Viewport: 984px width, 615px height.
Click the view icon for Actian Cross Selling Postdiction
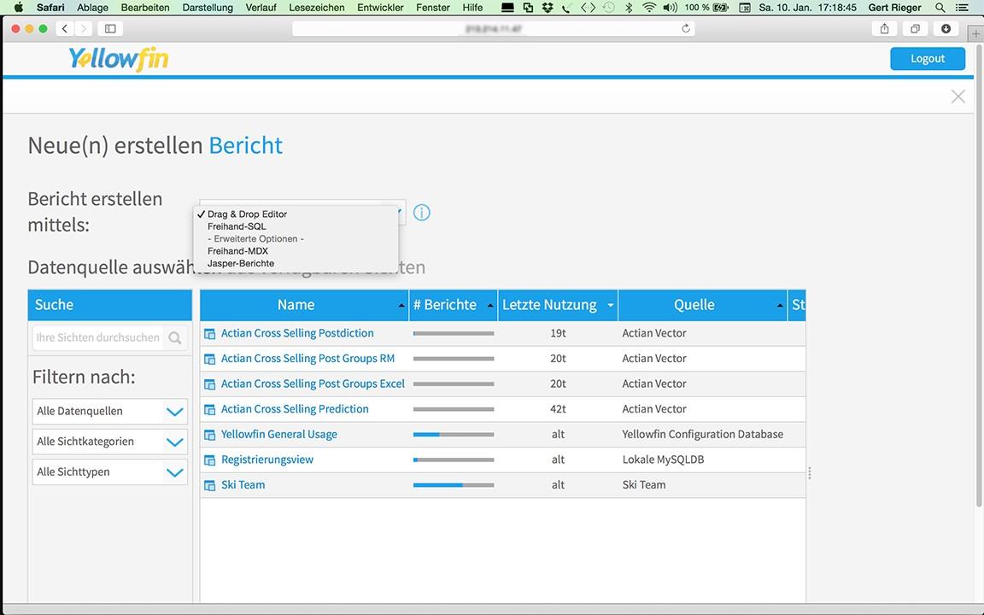point(209,334)
